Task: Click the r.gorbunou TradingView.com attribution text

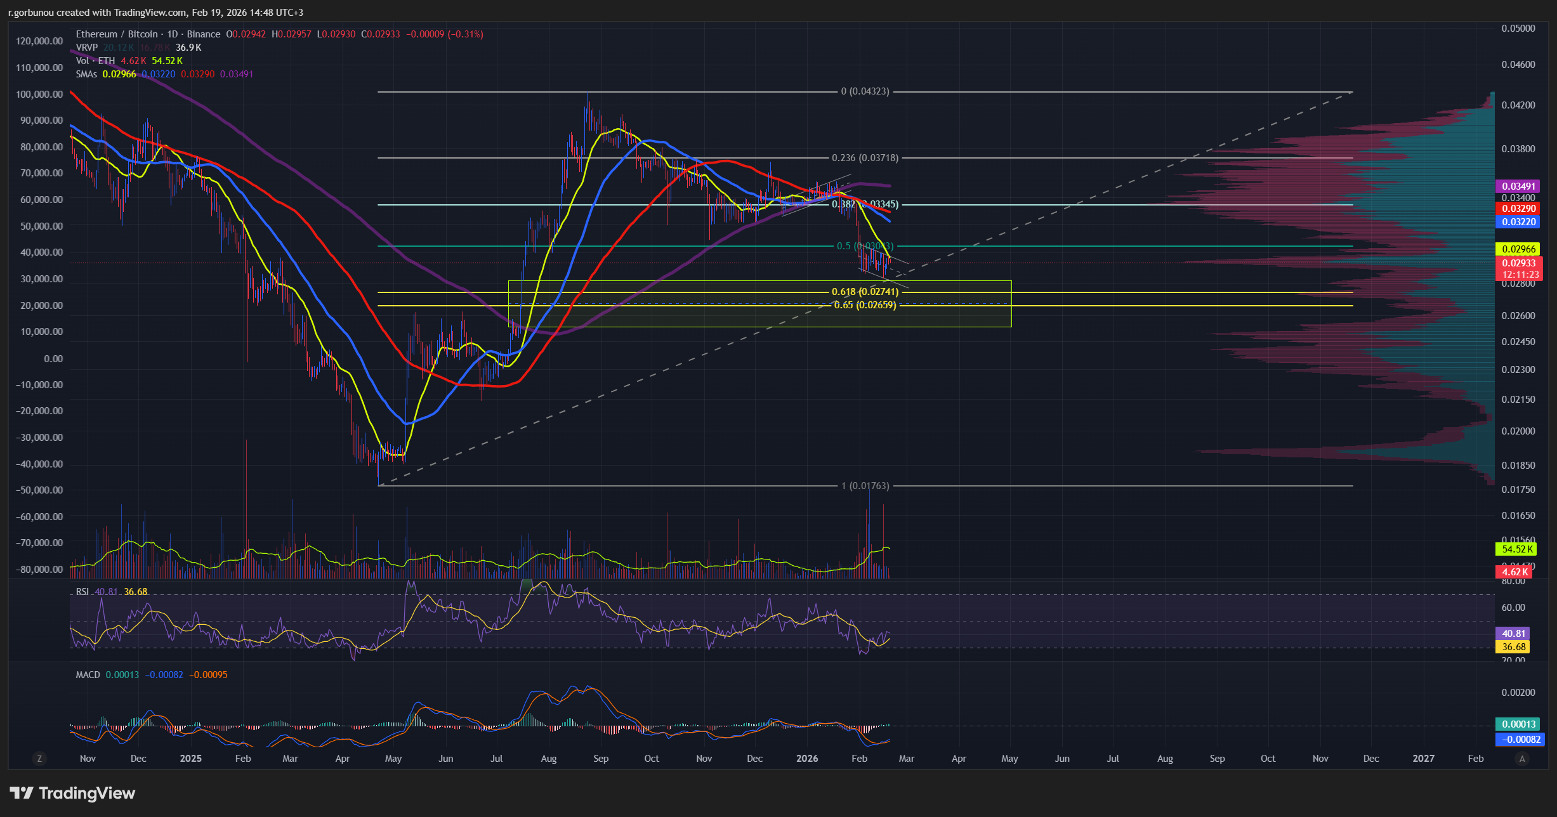Action: coord(155,13)
